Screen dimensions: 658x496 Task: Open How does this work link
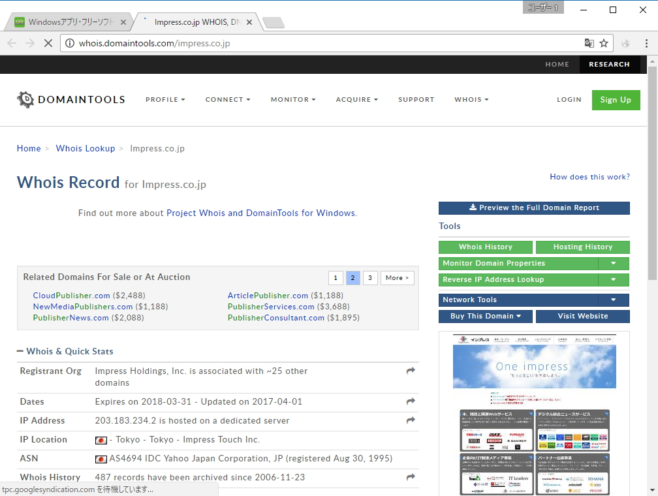[x=589, y=177]
